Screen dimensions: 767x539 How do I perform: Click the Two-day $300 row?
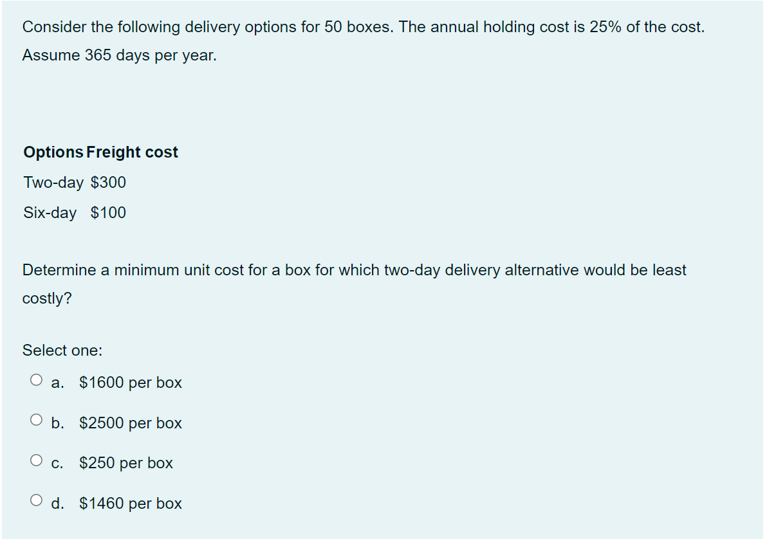(x=74, y=182)
